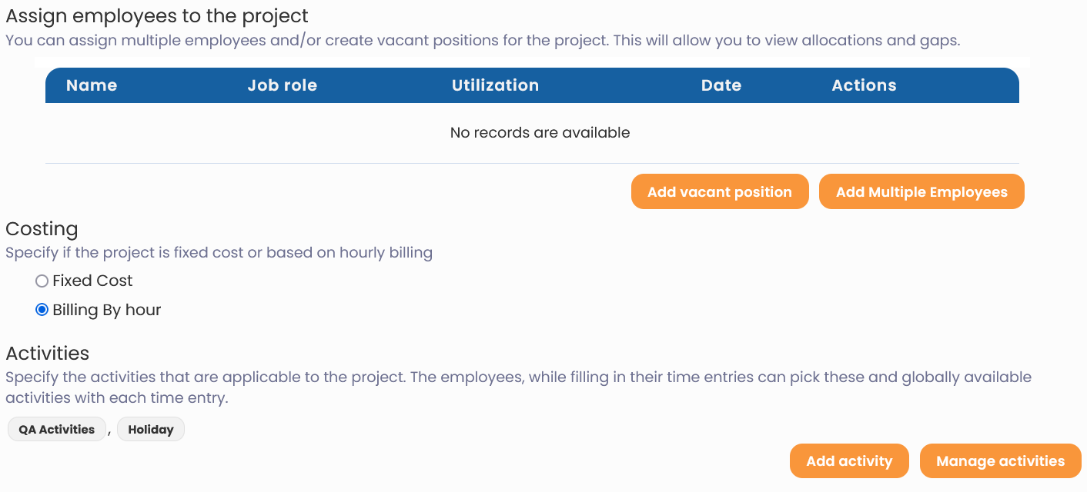Click the fixed cost or hourly billing description
The image size is (1087, 492).
[219, 253]
